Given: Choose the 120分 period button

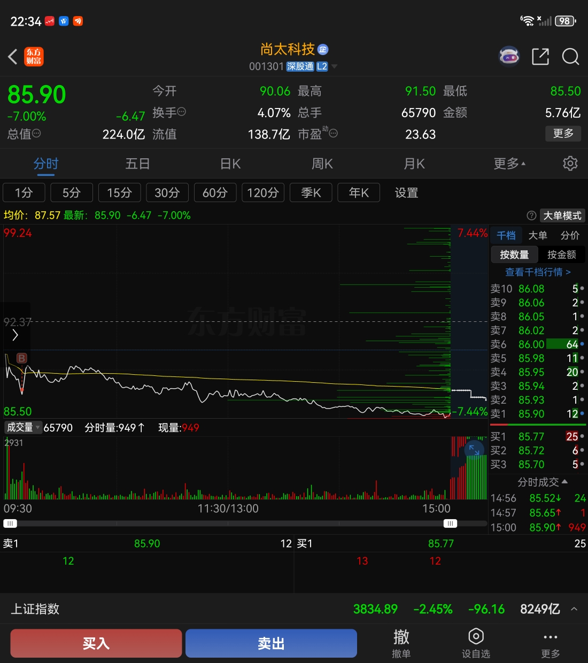Looking at the screenshot, I should [x=263, y=192].
